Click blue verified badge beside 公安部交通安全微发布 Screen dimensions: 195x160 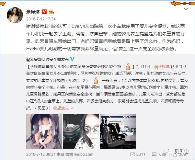[x=72, y=59]
